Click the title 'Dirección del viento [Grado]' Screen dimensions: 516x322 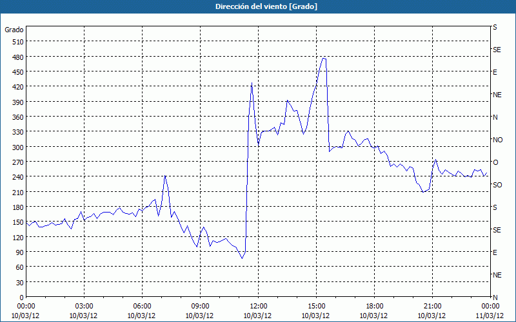point(266,6)
